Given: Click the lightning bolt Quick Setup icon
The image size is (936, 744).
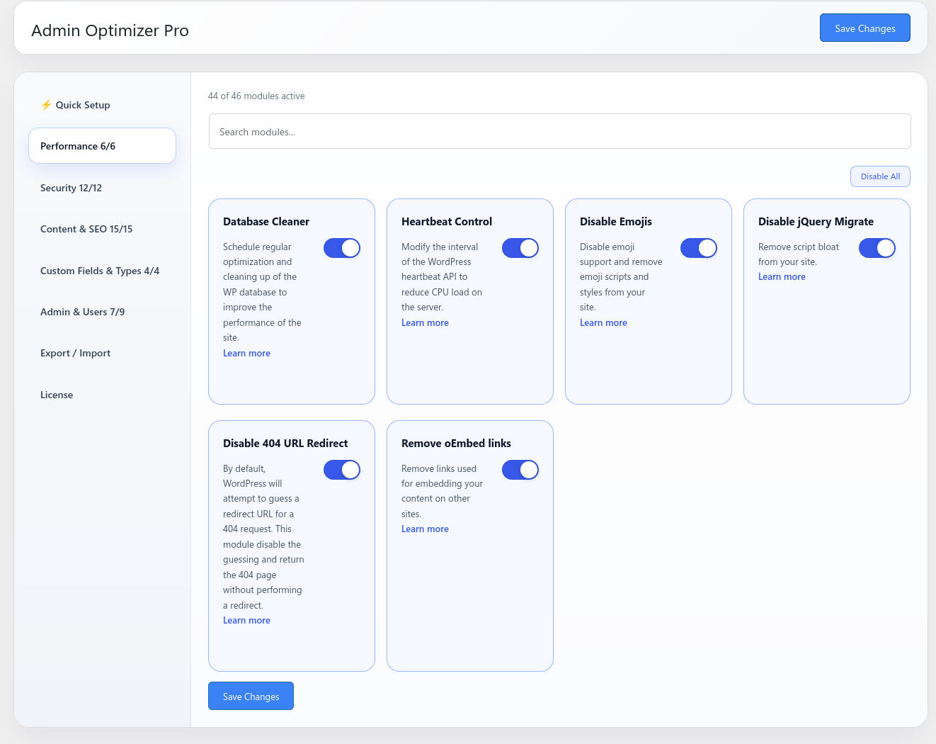Looking at the screenshot, I should coord(46,105).
